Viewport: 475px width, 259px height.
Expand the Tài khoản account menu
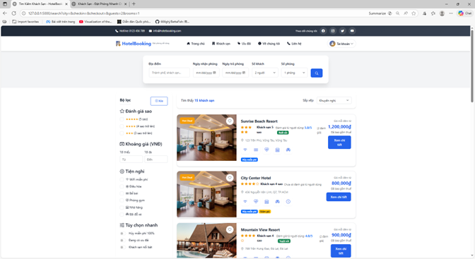[341, 44]
